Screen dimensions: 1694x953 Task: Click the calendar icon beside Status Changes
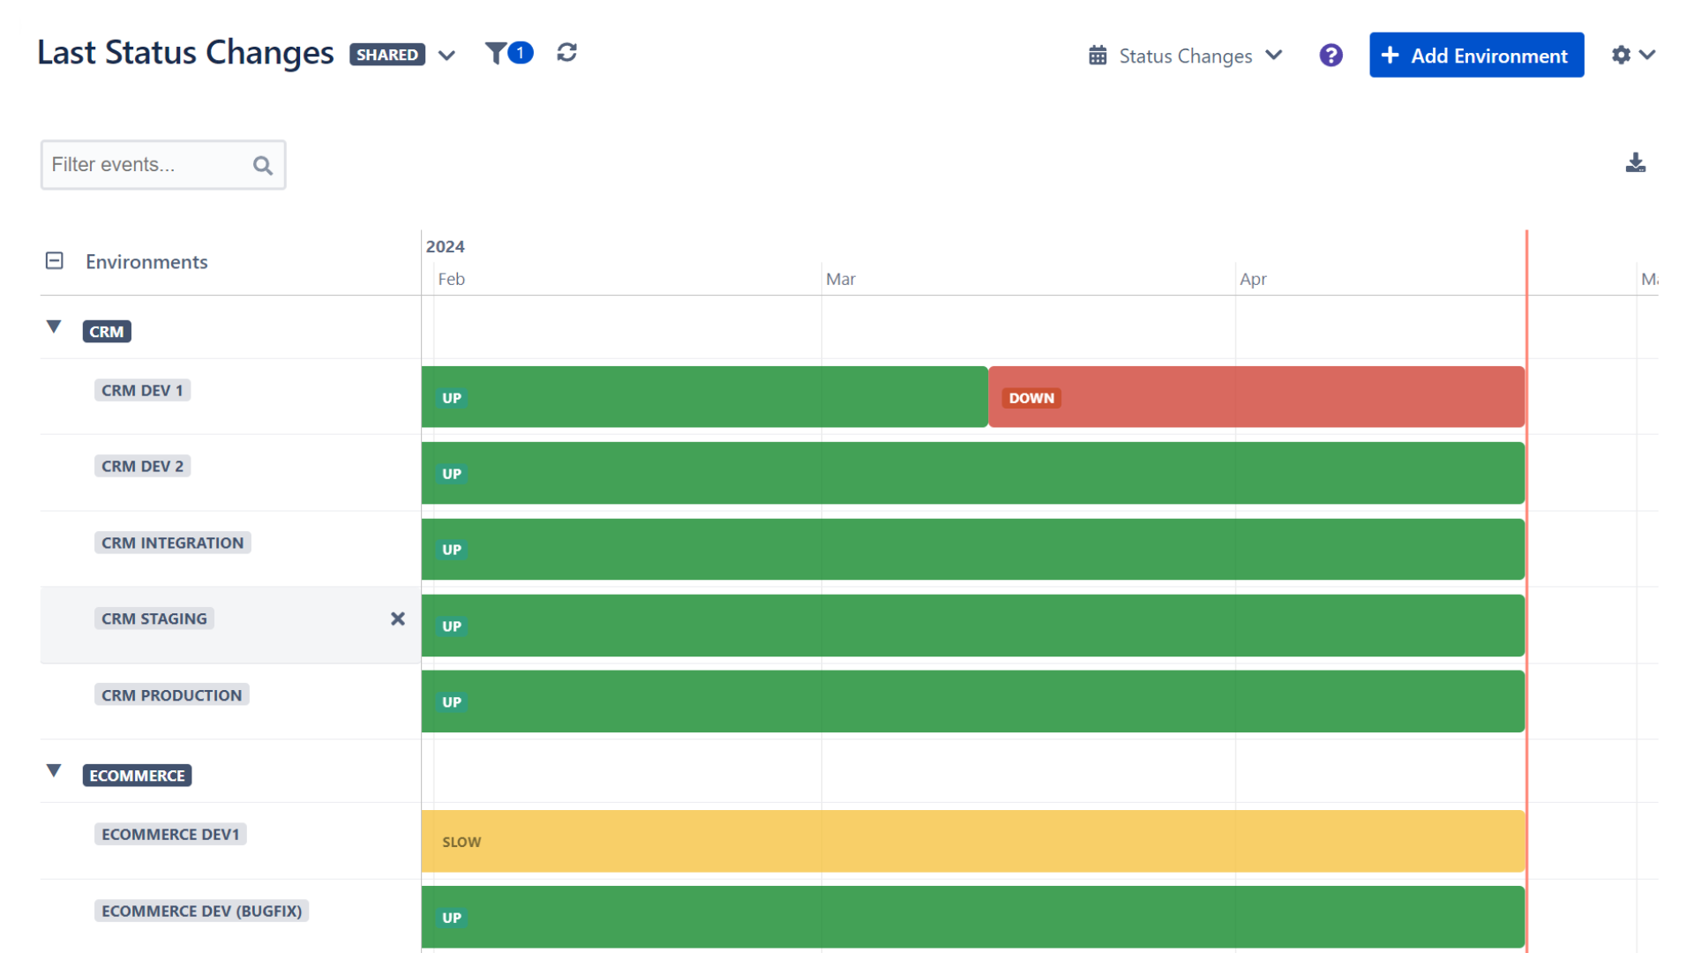click(1098, 56)
